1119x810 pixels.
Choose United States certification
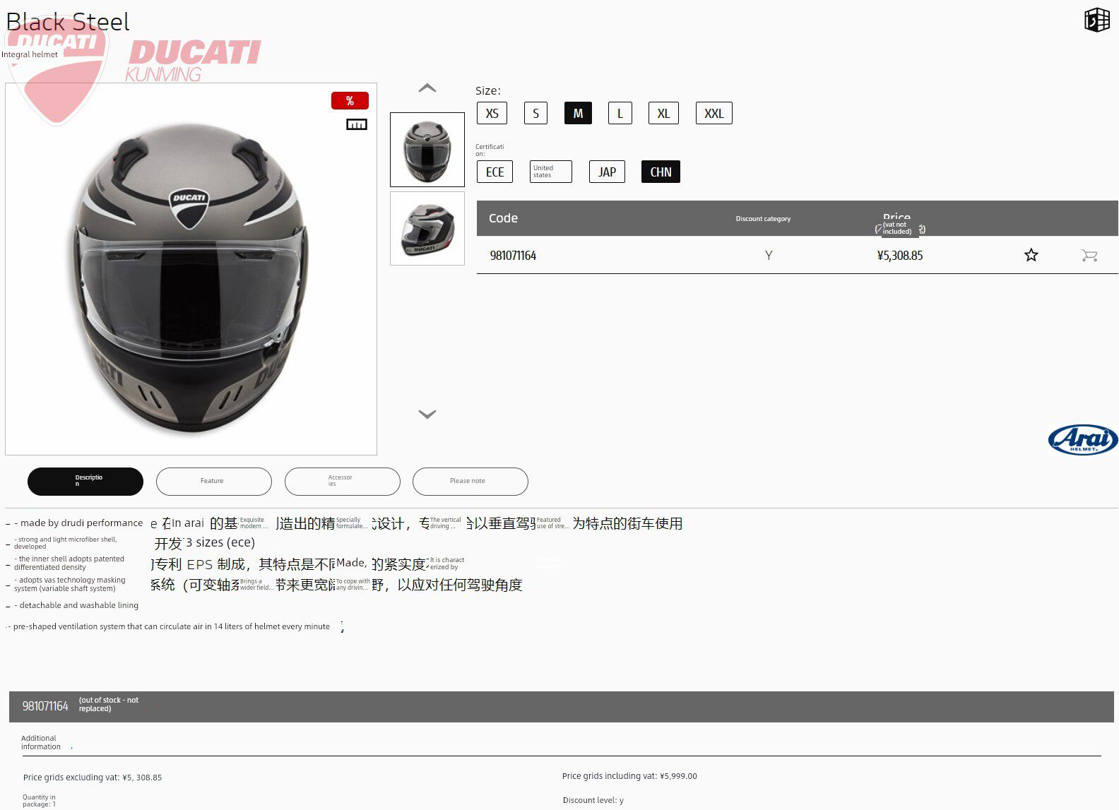(x=551, y=172)
